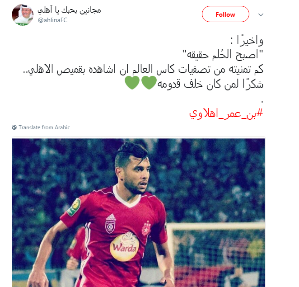Expand the tweet options chevron menu
This screenshot has height=287, width=299.
point(261,15)
